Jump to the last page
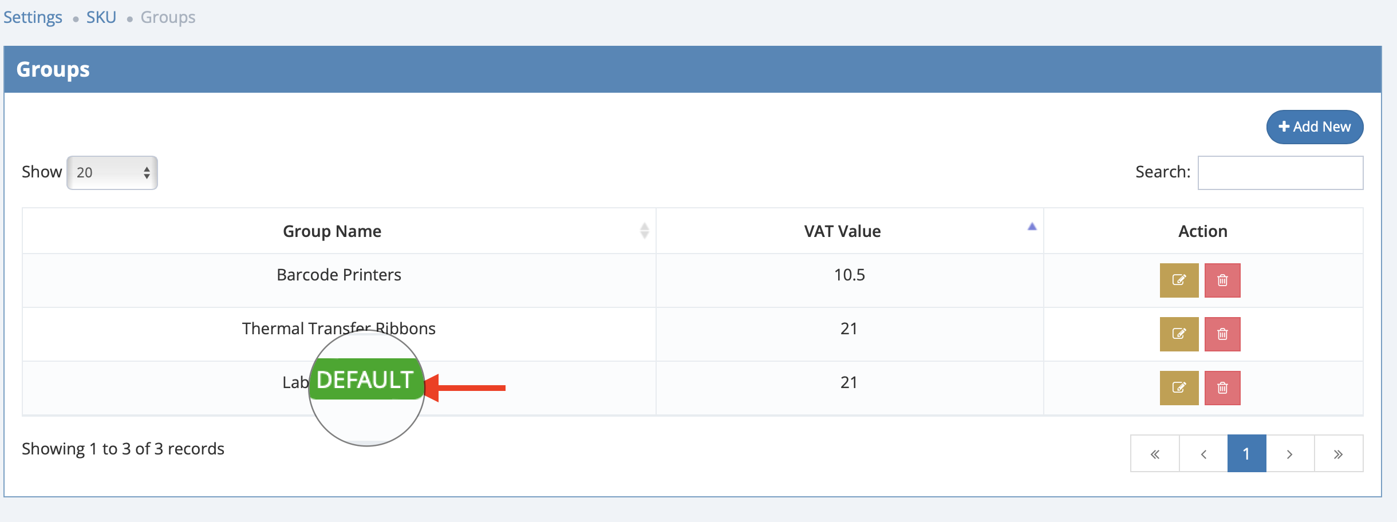The width and height of the screenshot is (1397, 522). (x=1338, y=454)
